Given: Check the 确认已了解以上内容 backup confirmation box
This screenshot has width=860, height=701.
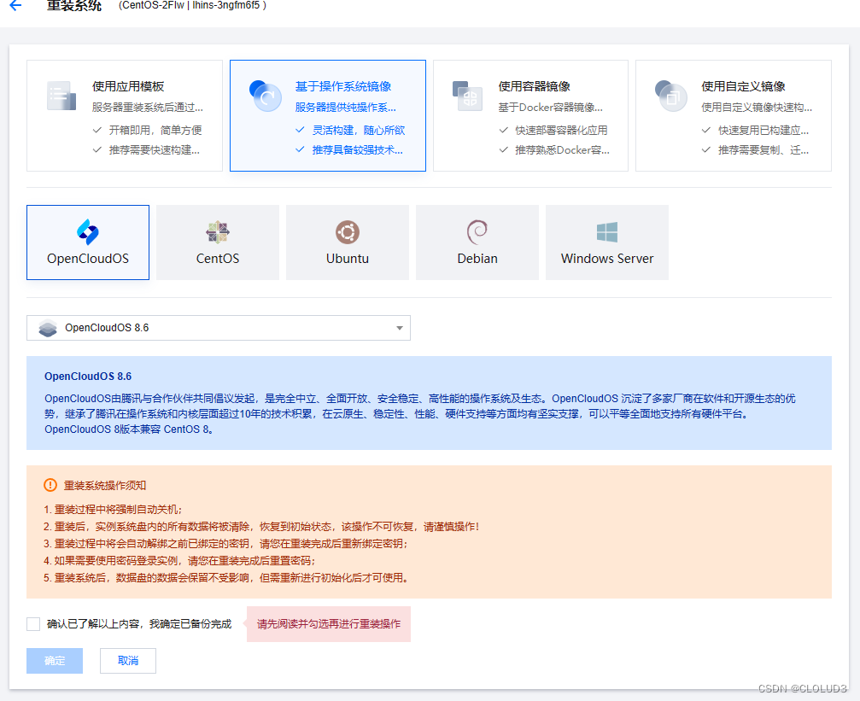Looking at the screenshot, I should point(33,623).
